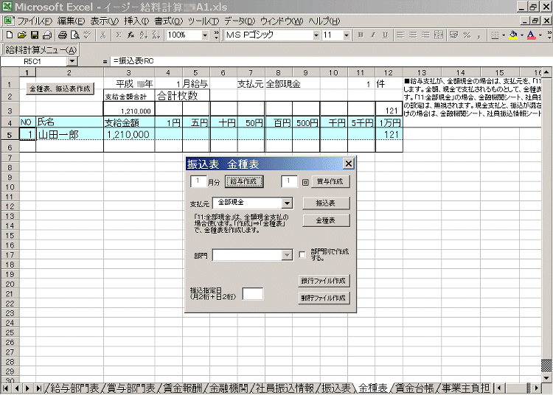
Task: Center align text with toolbar icon
Action: point(413,35)
